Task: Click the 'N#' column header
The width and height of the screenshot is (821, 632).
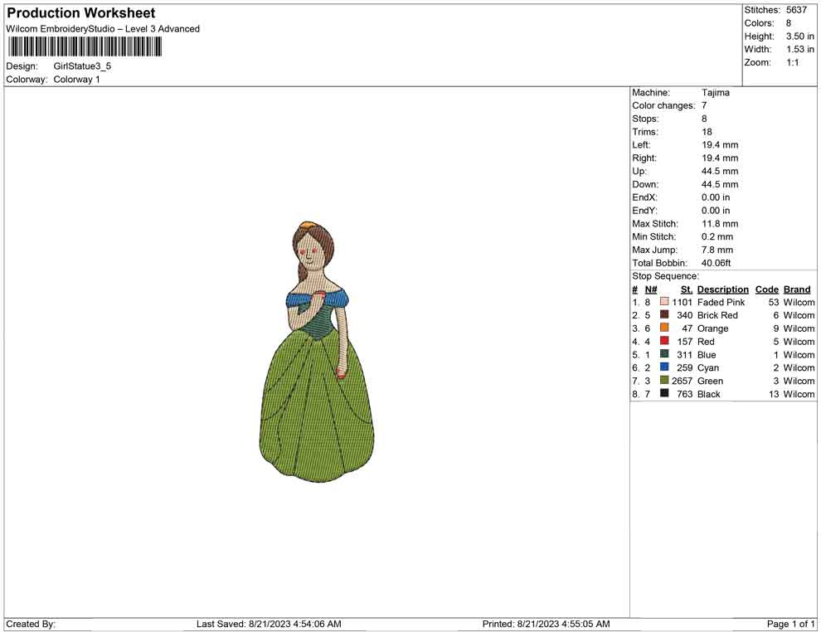Action: [x=651, y=289]
